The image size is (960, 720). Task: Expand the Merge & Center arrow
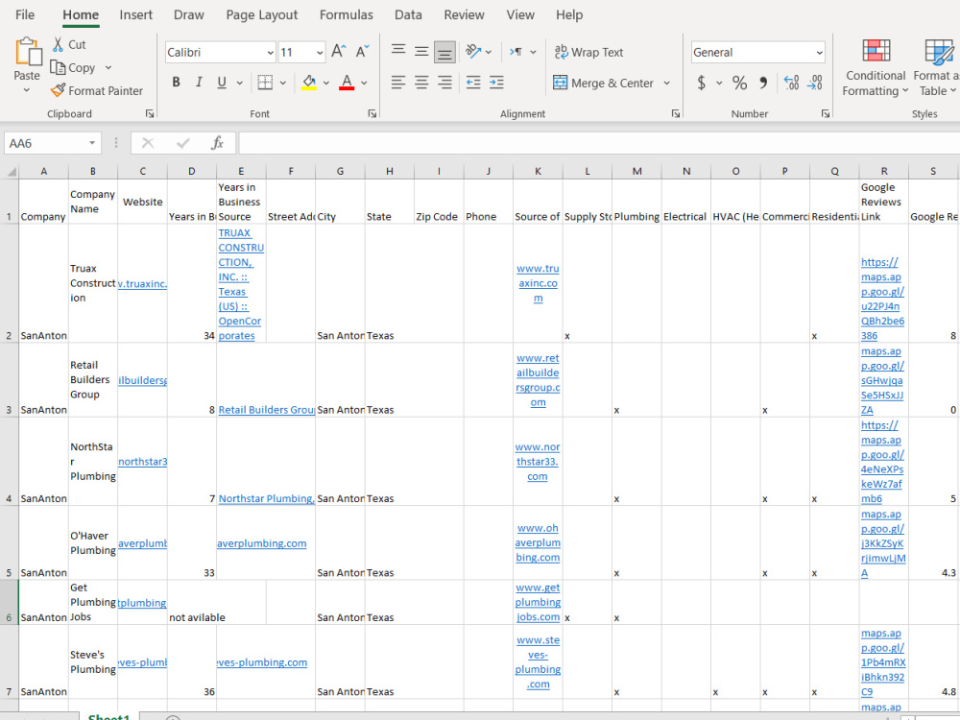tap(667, 83)
